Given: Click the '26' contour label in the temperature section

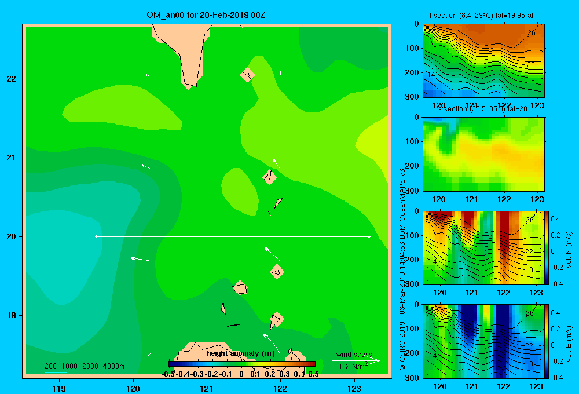Looking at the screenshot, I should pyautogui.click(x=532, y=33).
